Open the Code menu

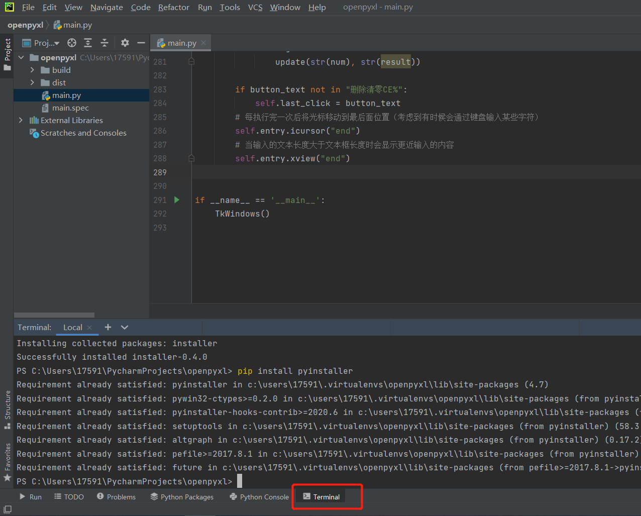tap(141, 7)
